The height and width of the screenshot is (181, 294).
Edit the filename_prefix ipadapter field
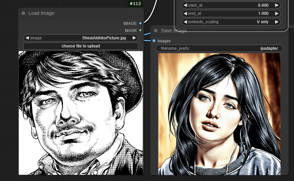[x=219, y=48]
